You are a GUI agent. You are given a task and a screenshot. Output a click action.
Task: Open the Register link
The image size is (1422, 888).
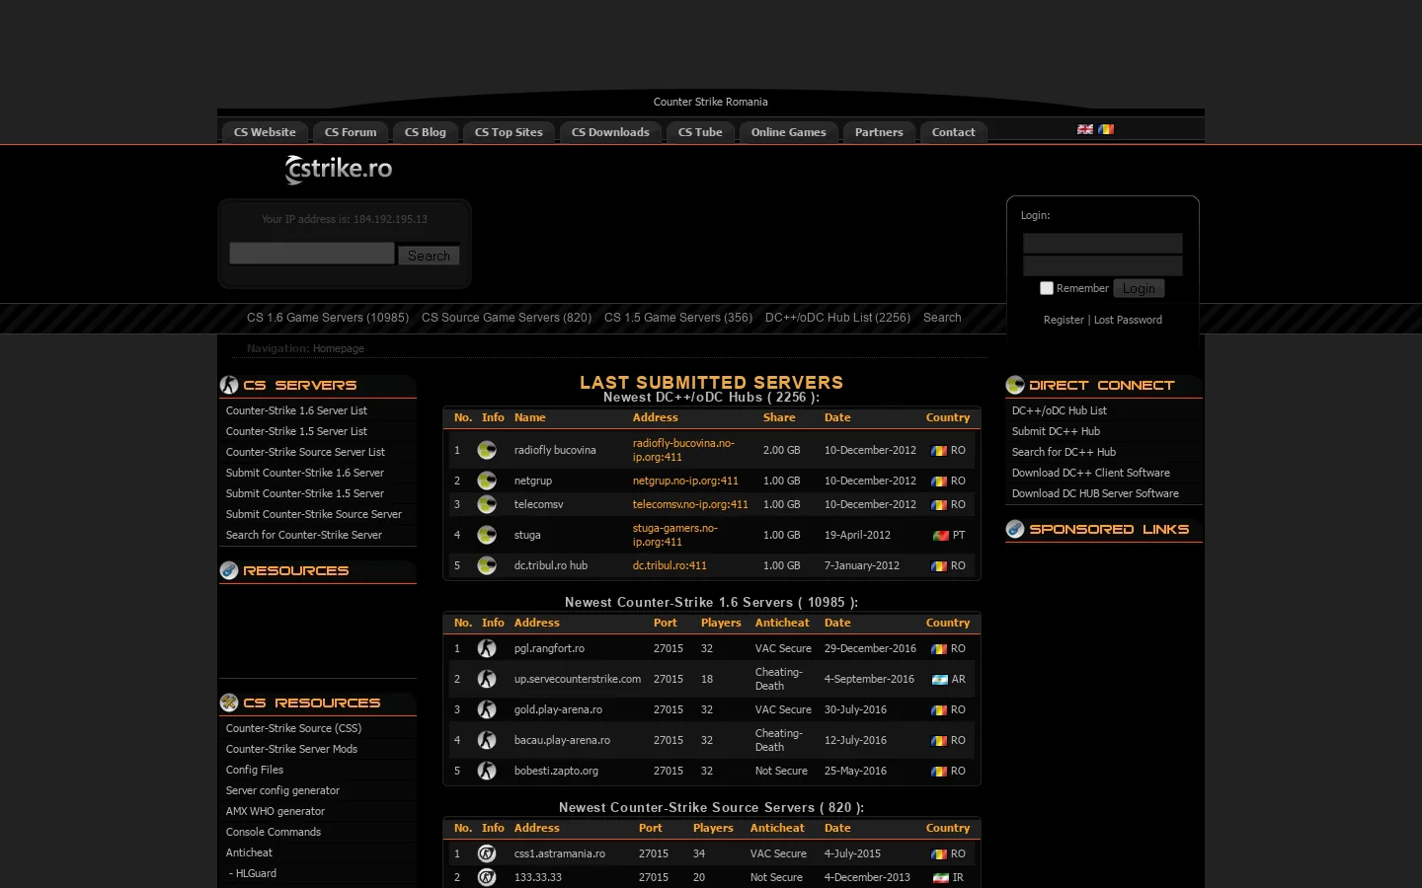1064,320
